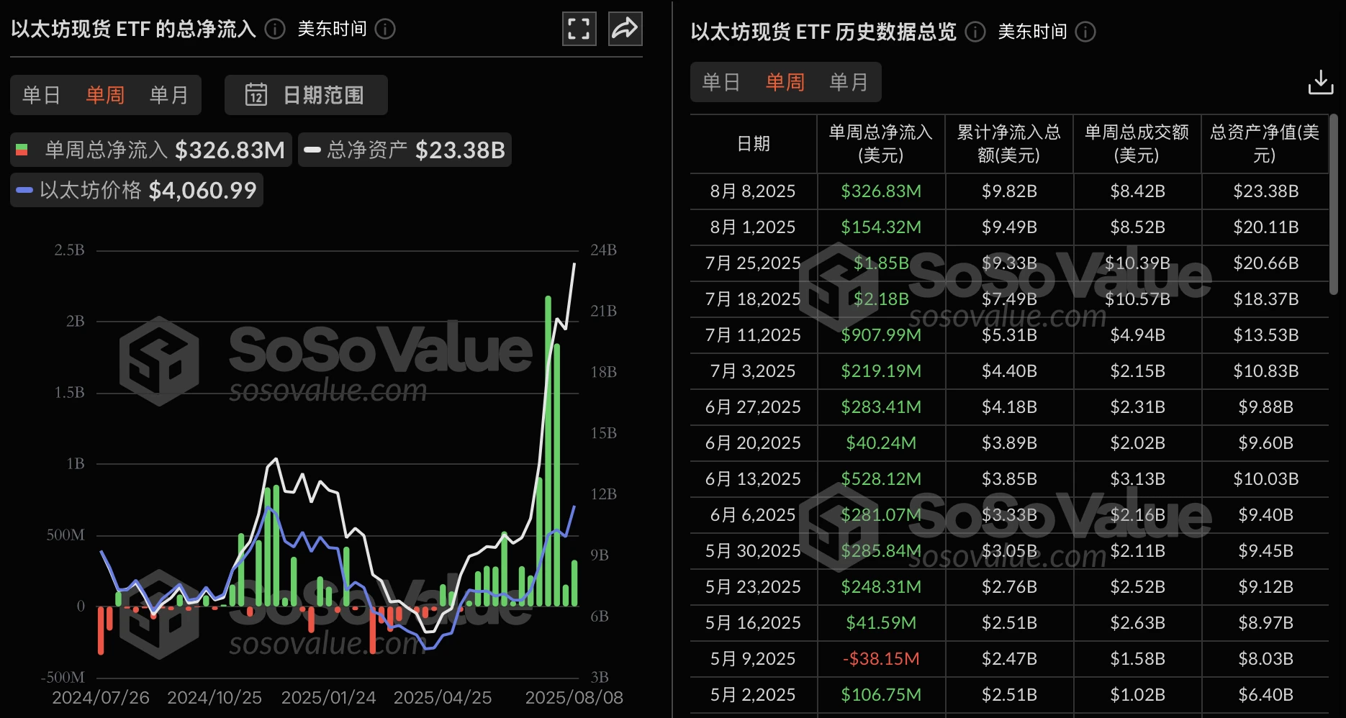Click the calendar icon in date range button
1346x718 pixels.
point(256,95)
